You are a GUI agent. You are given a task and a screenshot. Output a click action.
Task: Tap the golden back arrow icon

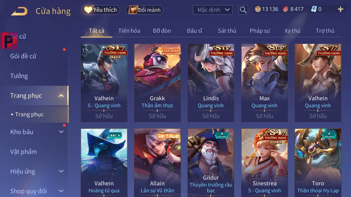[19, 11]
